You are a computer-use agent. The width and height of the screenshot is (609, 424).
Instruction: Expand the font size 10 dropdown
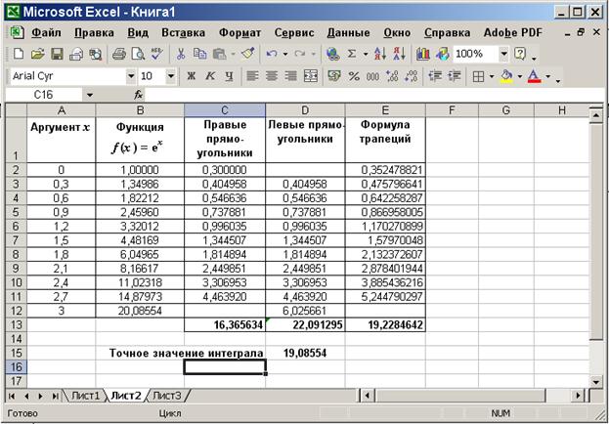pos(170,76)
